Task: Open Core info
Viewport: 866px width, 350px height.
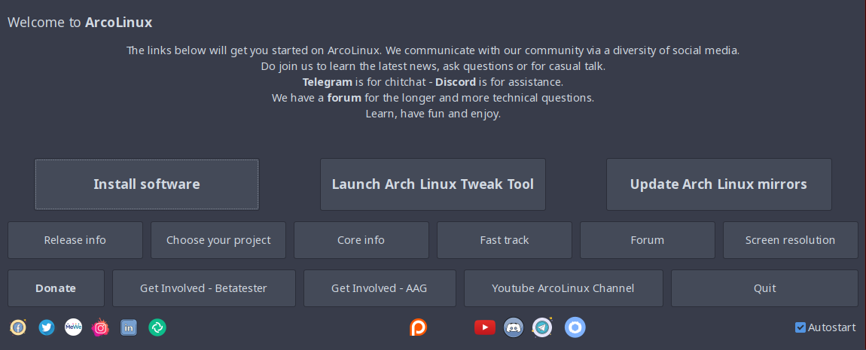Action: 361,240
